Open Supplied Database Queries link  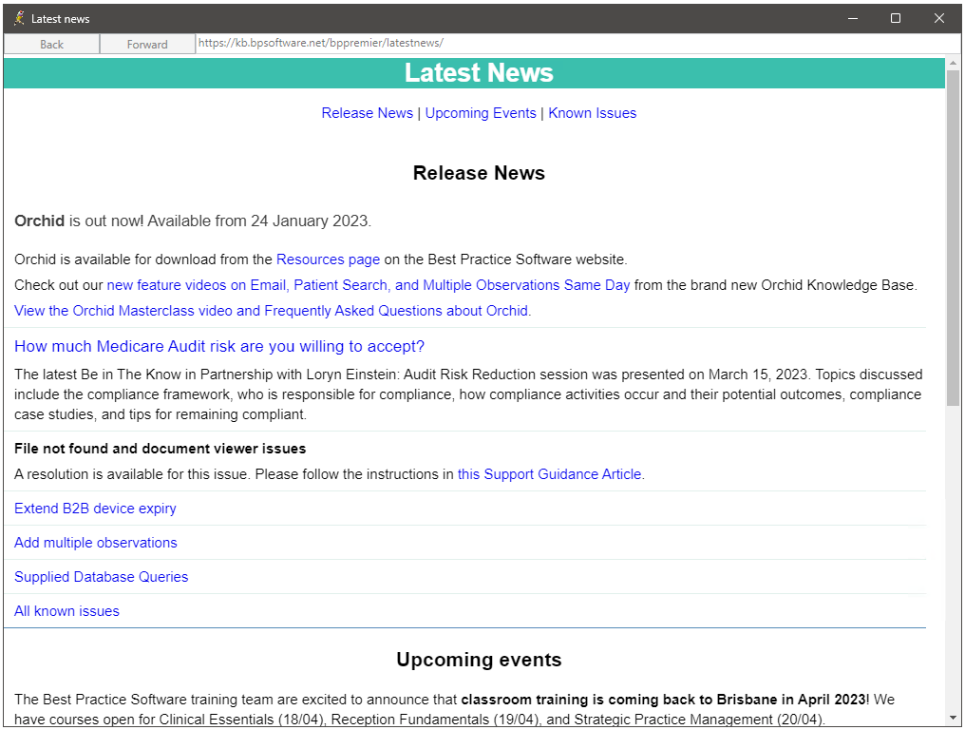pyautogui.click(x=101, y=577)
